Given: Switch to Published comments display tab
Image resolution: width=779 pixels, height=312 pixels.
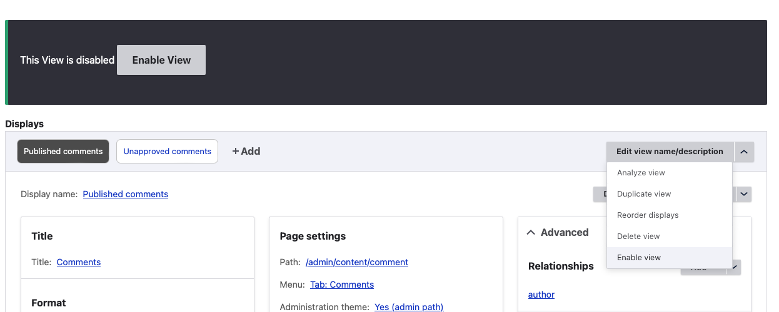Looking at the screenshot, I should coord(63,151).
